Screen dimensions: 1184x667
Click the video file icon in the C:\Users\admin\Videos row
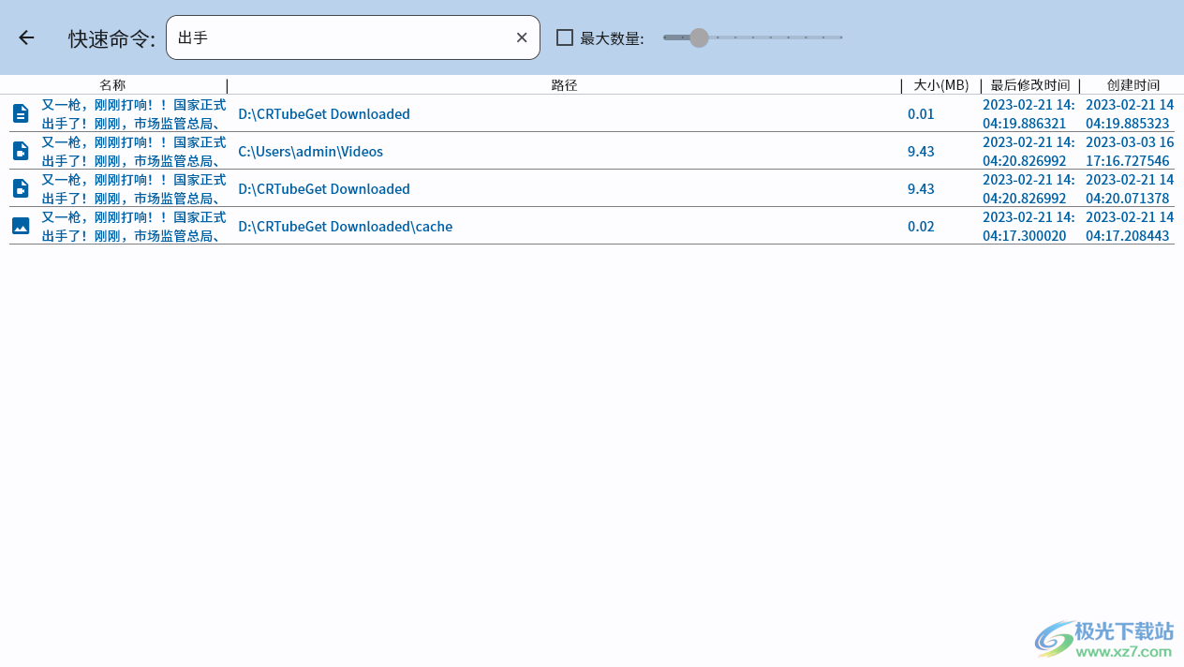pos(21,151)
